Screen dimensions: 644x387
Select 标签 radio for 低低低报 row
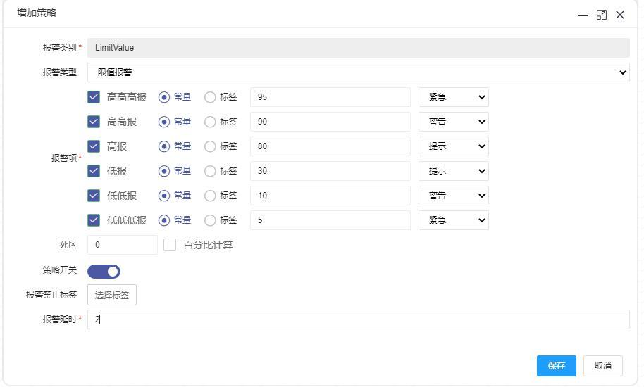tap(210, 220)
